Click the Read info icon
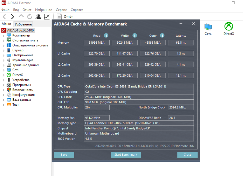The width and height of the screenshot is (243, 176). pos(106,35)
